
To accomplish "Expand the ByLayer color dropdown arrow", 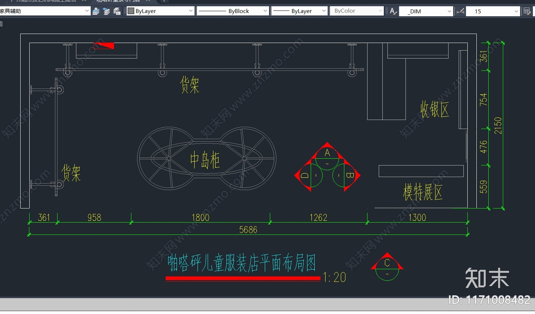I will (x=191, y=11).
